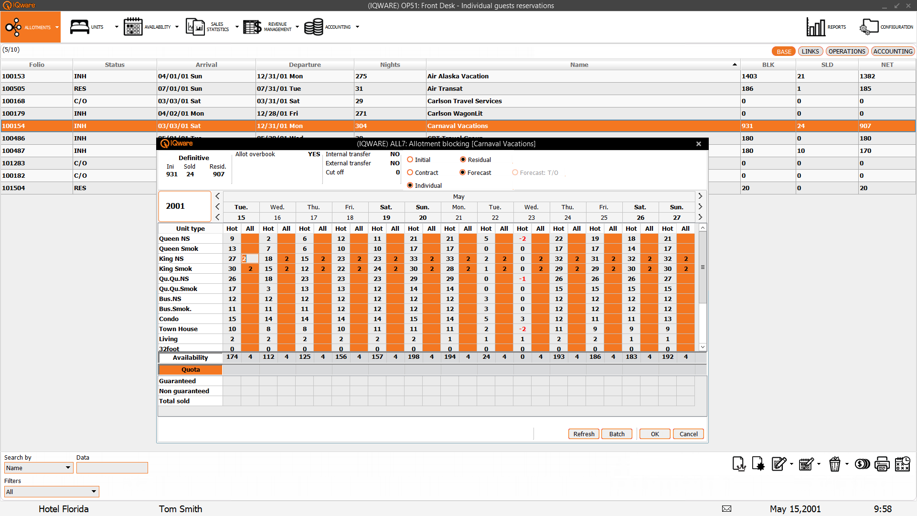Viewport: 917px width, 516px height.
Task: Click the Data search input field
Action: click(x=112, y=468)
